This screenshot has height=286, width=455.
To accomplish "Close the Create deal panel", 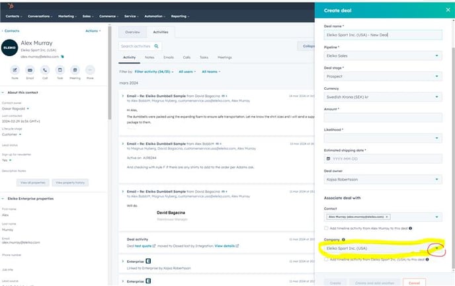I will (442, 11).
